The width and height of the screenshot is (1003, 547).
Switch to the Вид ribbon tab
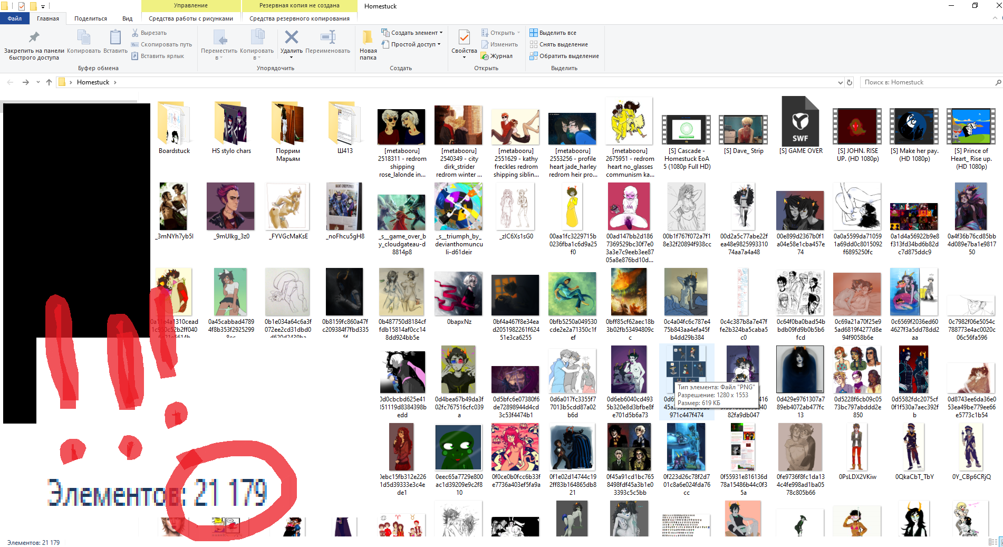pos(127,18)
